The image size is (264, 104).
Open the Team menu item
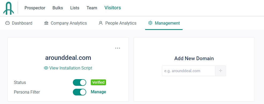pyautogui.click(x=92, y=8)
